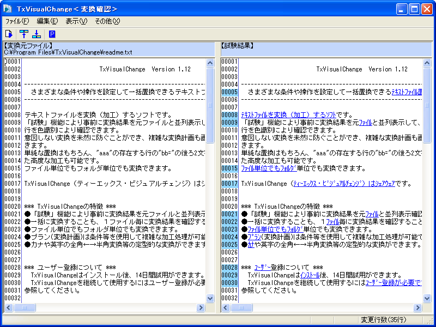
Task: Click highlighted line number 00015 in result pane
Action: (x=229, y=168)
